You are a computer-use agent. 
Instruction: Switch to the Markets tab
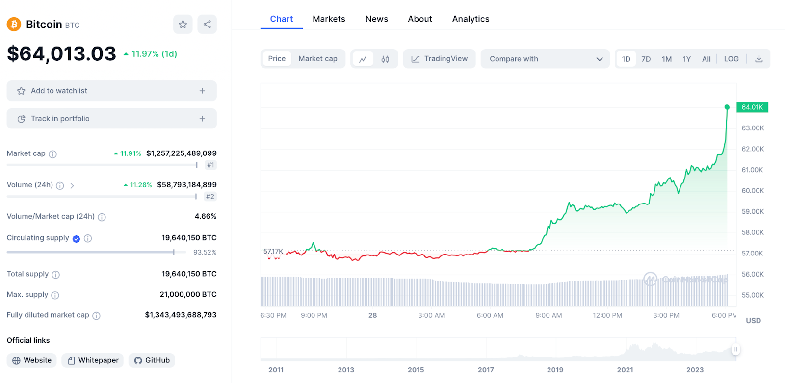tap(329, 19)
